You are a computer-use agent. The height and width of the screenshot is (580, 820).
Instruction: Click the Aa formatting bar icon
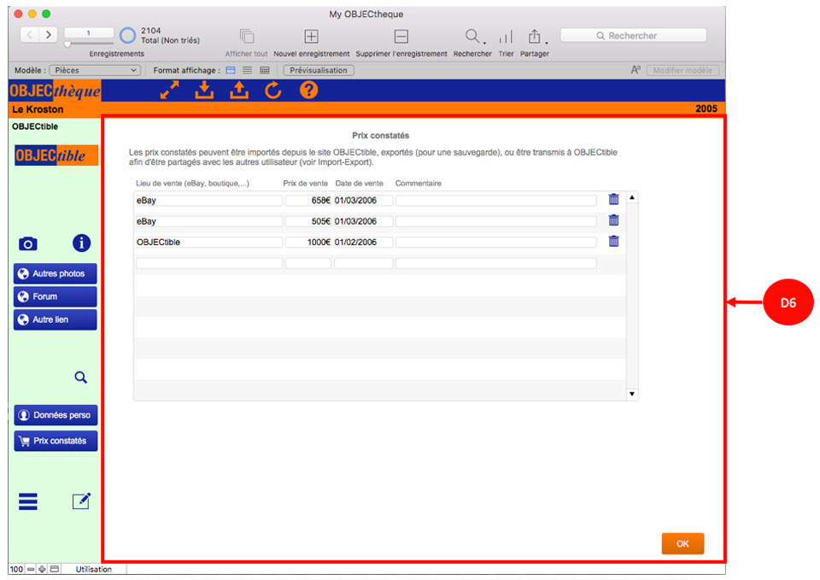click(x=635, y=70)
